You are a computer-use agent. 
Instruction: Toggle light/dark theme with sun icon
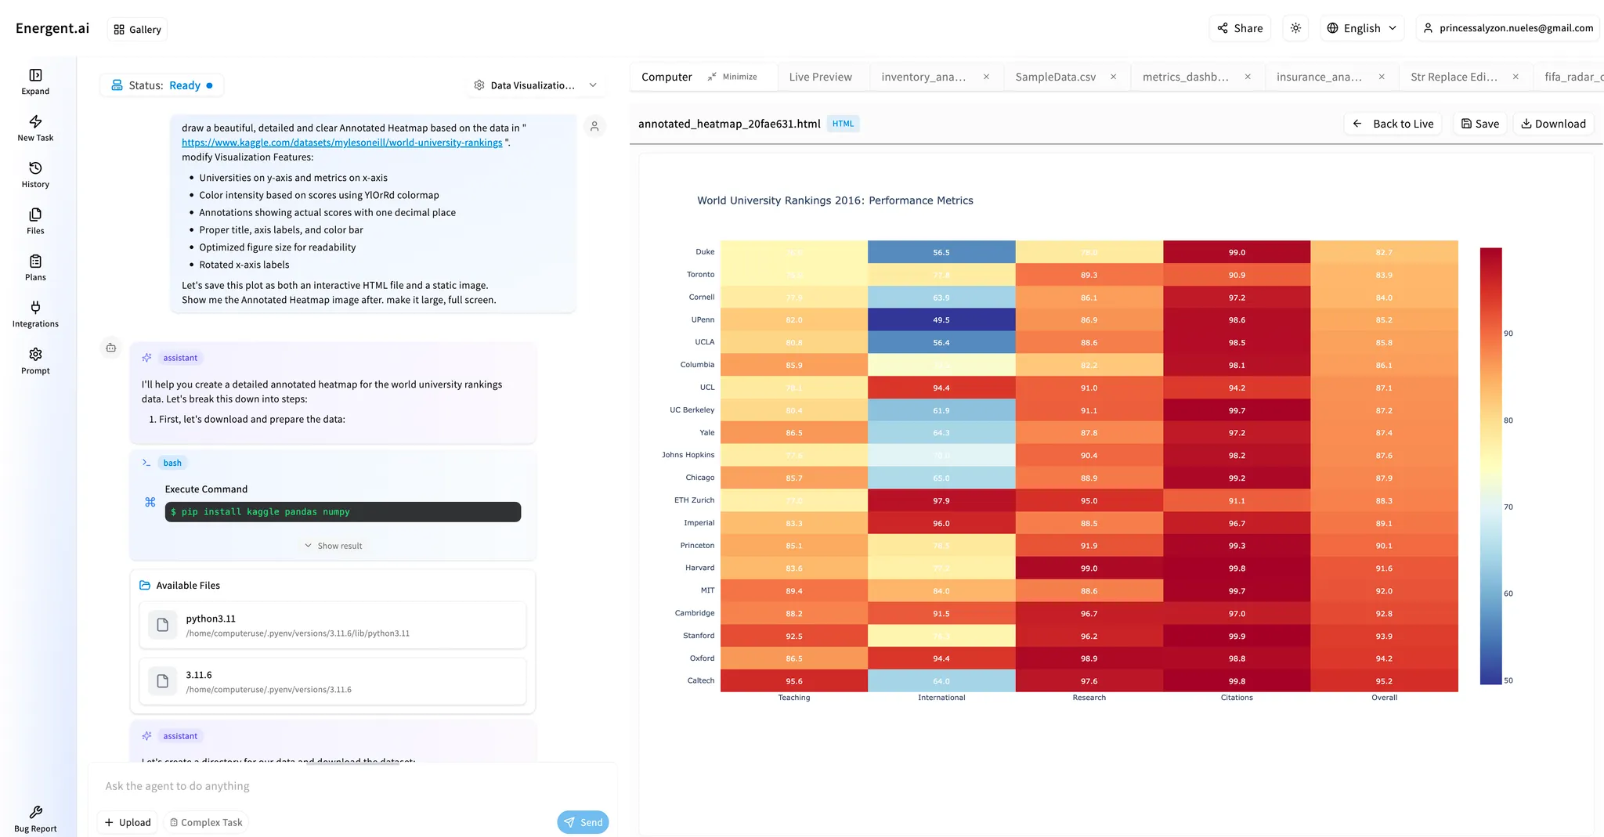click(x=1295, y=28)
